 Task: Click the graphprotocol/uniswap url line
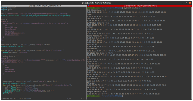click(35, 14)
